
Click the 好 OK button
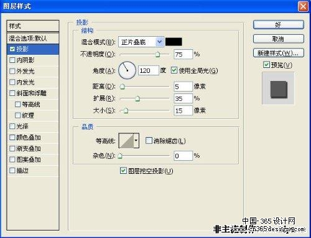[x=279, y=25]
